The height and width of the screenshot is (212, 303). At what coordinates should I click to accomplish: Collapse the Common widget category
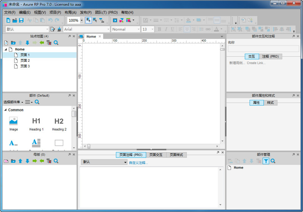pyautogui.click(x=5, y=110)
